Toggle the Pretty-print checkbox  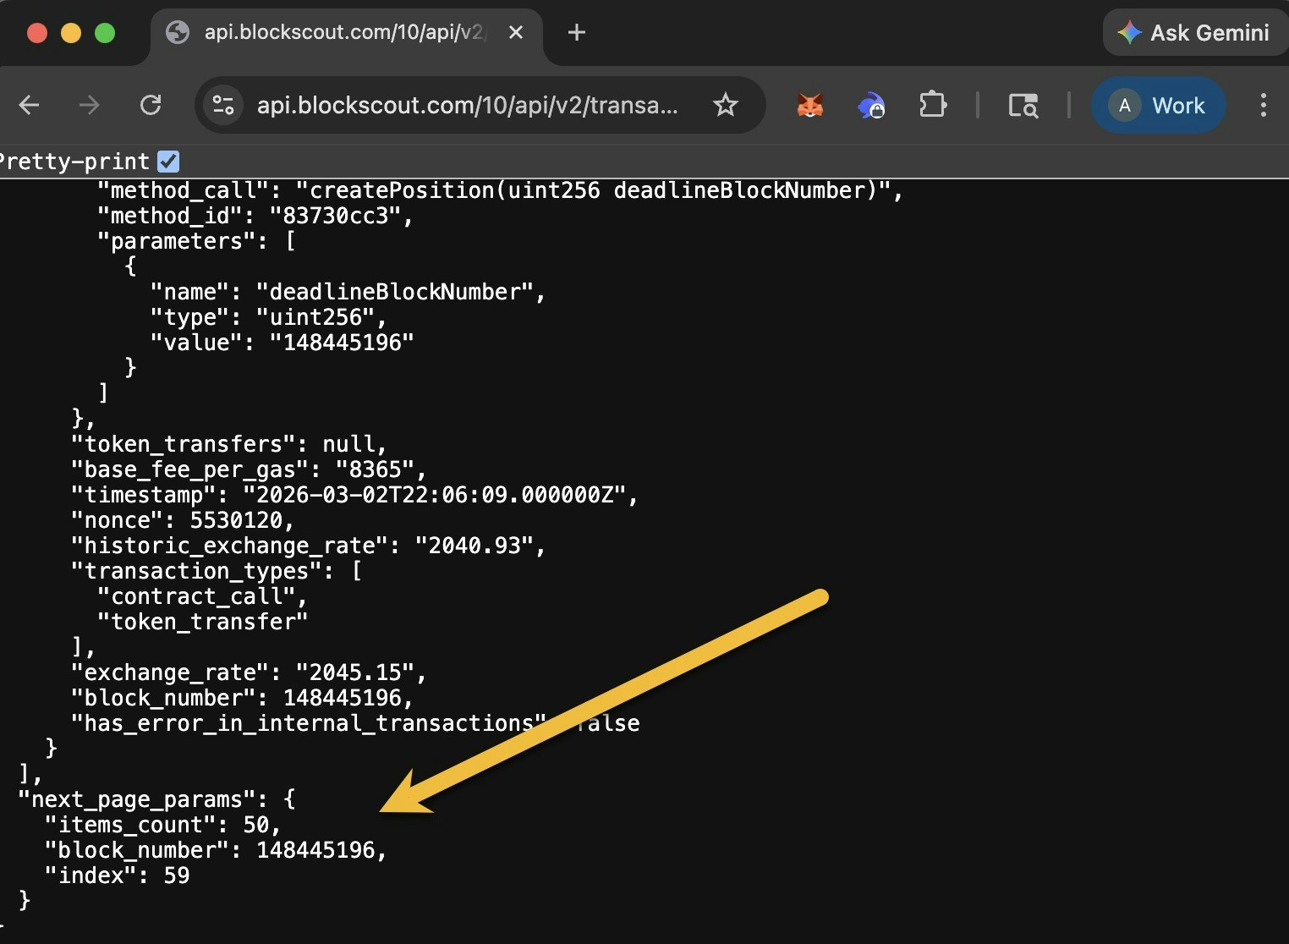[x=169, y=161]
